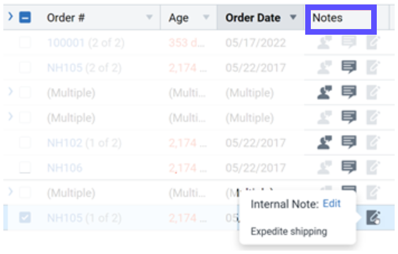Click the Notes column header
398x254 pixels.
pyautogui.click(x=328, y=17)
